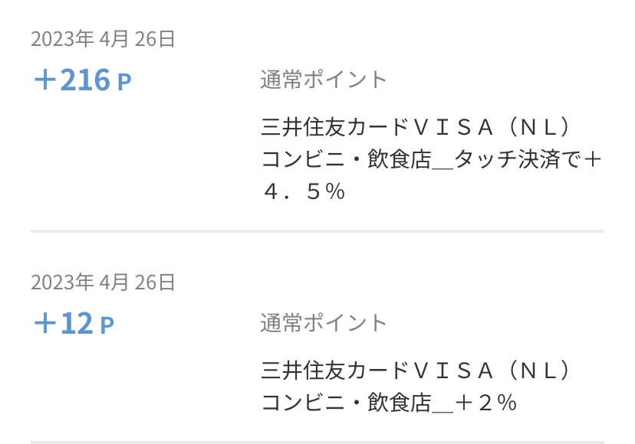Open the 三井住友カード line in the +12 entry
This screenshot has width=635, height=444.
[334, 371]
